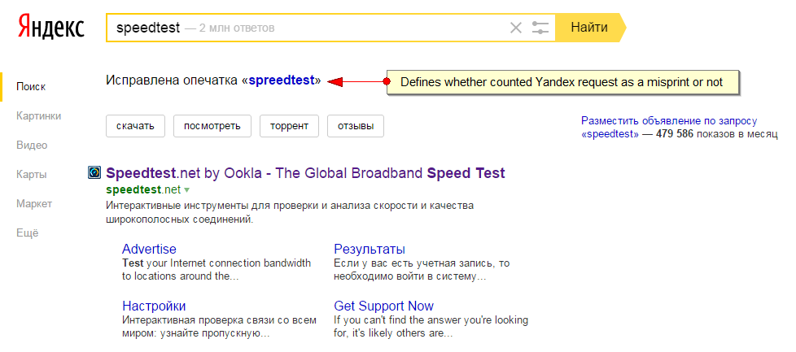Image resolution: width=796 pixels, height=352 pixels.
Task: Expand the Ещё sidebar menu
Action: (28, 233)
